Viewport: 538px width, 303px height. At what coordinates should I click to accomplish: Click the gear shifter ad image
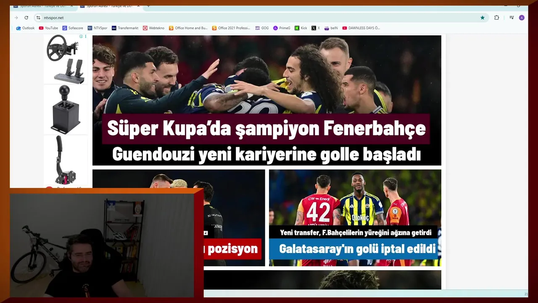(x=66, y=109)
